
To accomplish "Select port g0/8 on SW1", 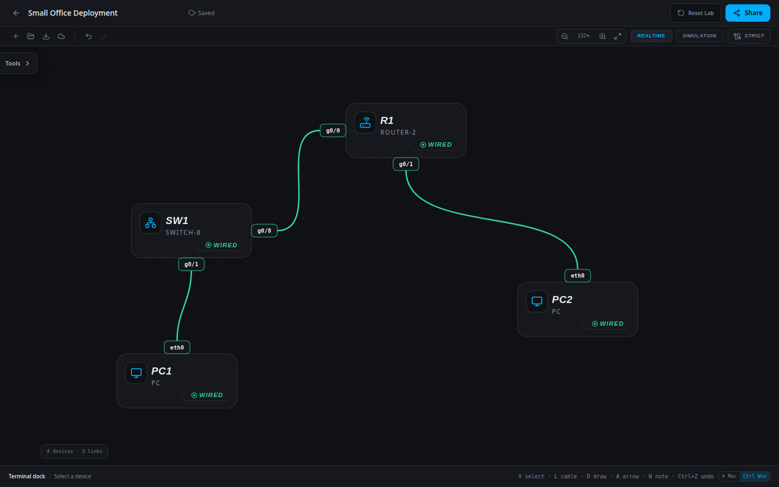I will [264, 231].
